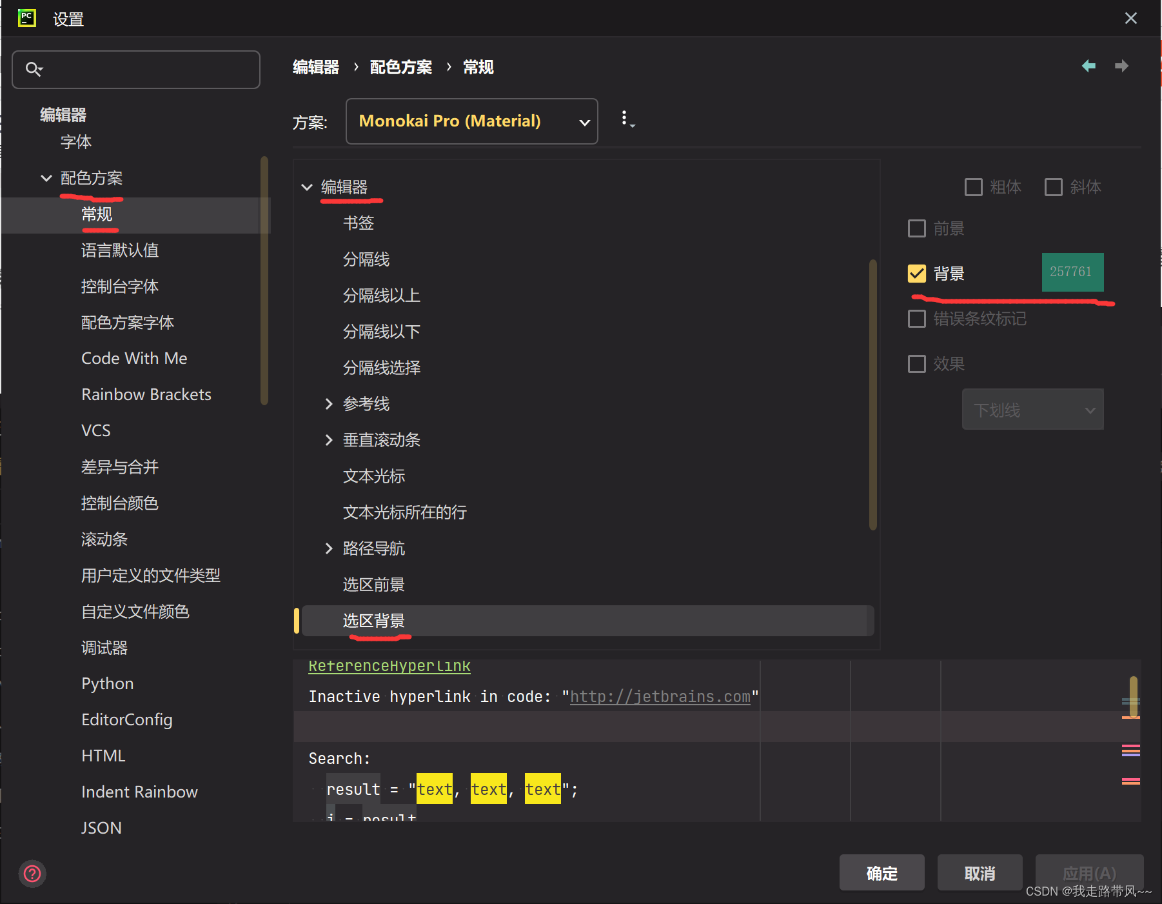Screen dimensions: 1162x904
Task: Expand the 参考线 tree node
Action: [x=330, y=403]
